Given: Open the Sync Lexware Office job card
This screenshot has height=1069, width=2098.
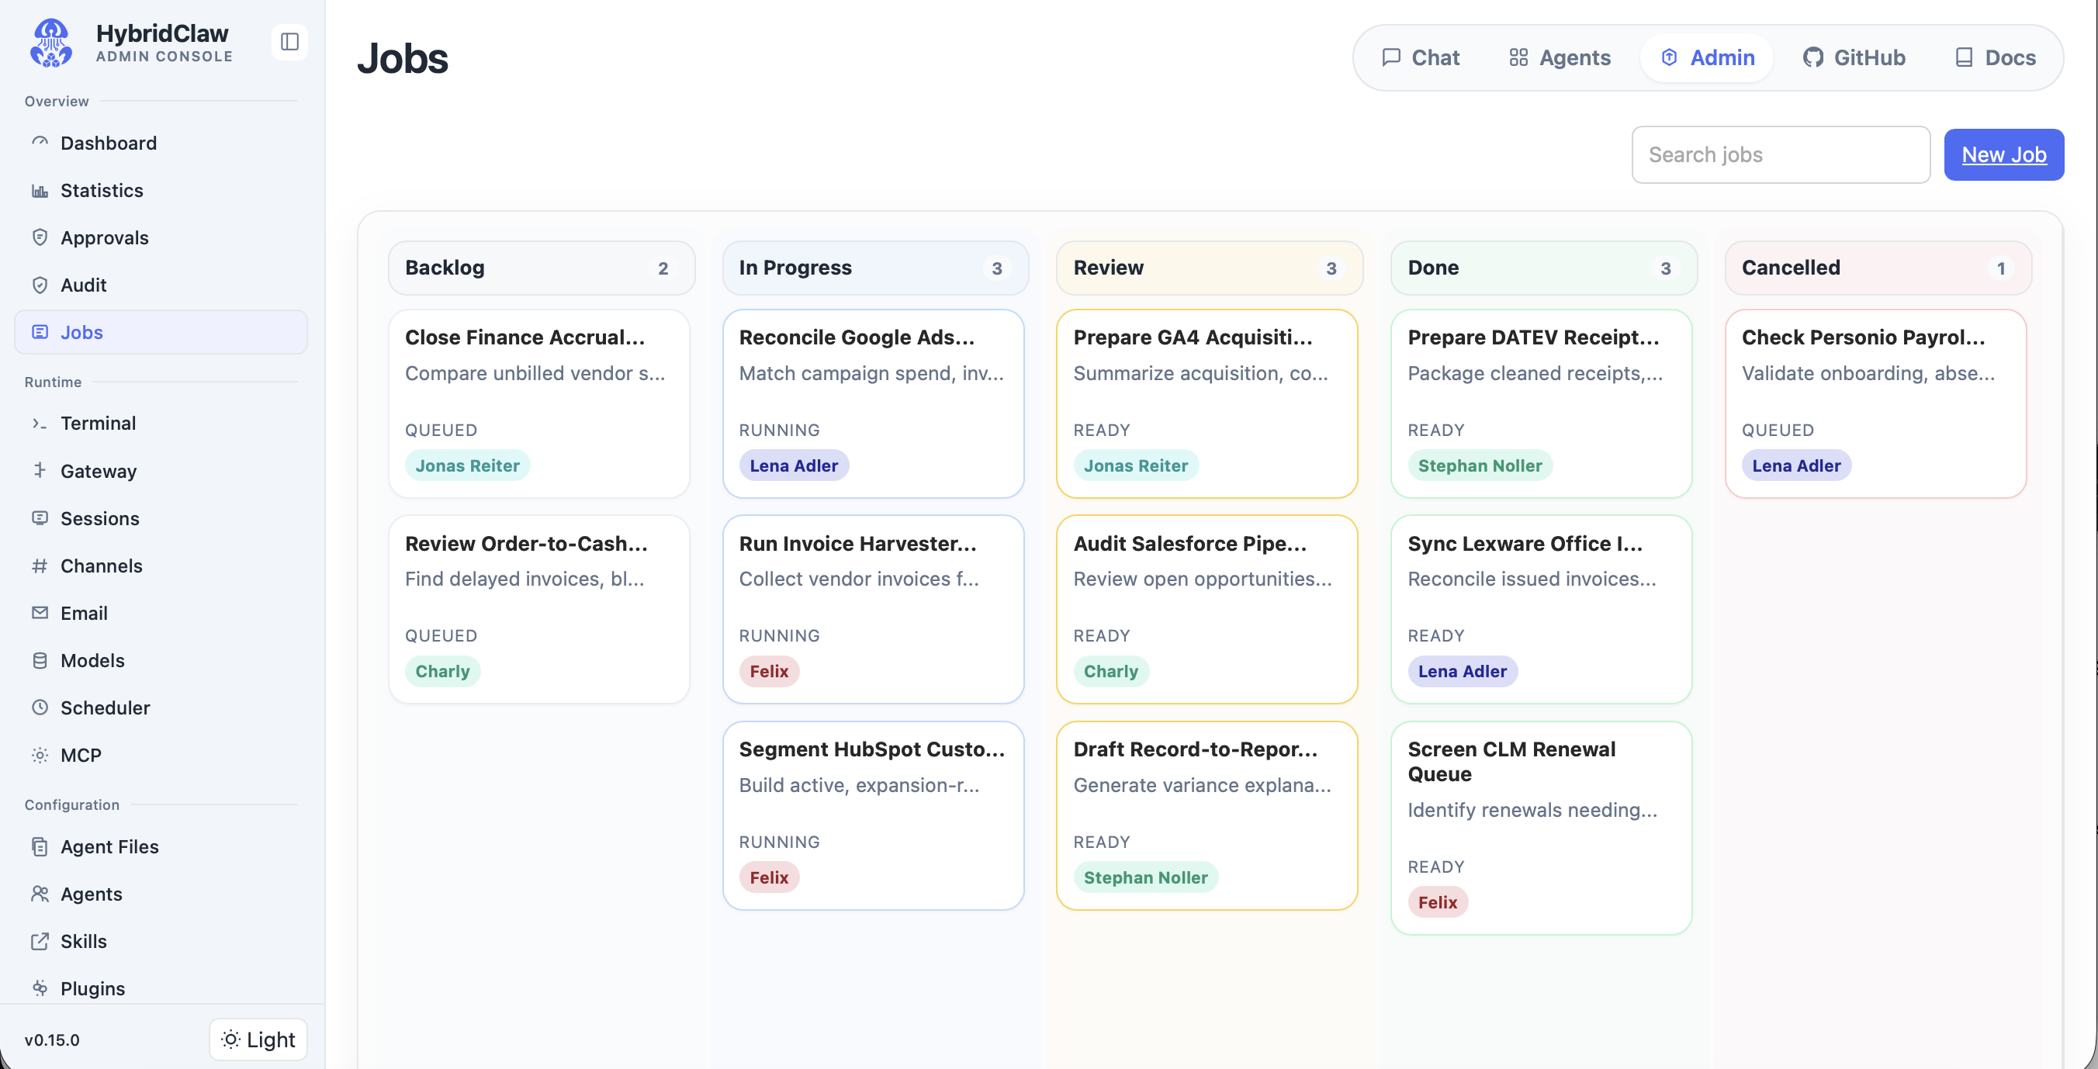Looking at the screenshot, I should pos(1542,609).
